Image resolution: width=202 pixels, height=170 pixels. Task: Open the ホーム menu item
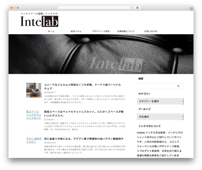point(51,31)
